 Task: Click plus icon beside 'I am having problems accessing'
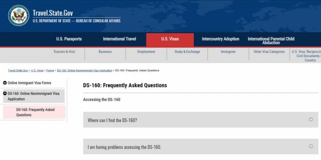click(311, 146)
